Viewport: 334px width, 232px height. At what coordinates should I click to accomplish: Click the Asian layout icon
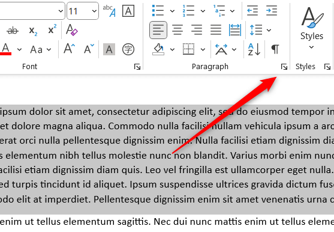pyautogui.click(x=221, y=49)
